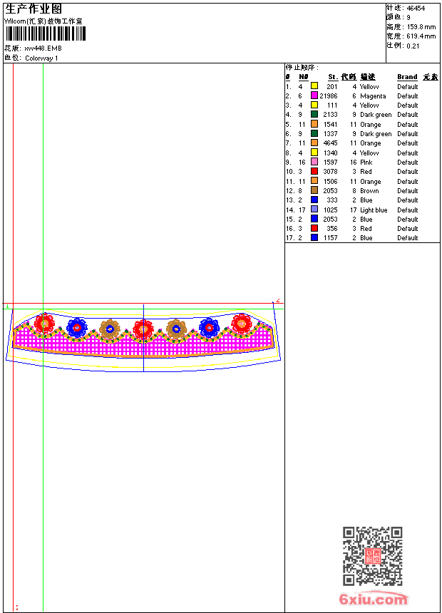Click the 'Light blue' description text

374,210
